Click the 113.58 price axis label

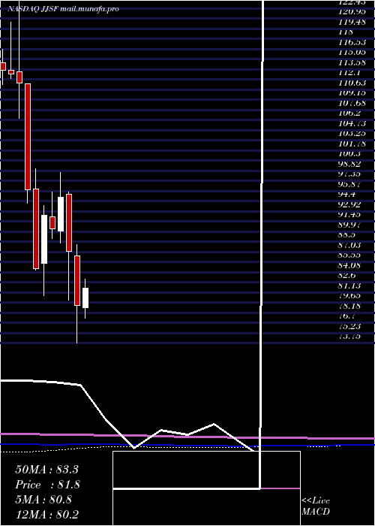[352, 62]
